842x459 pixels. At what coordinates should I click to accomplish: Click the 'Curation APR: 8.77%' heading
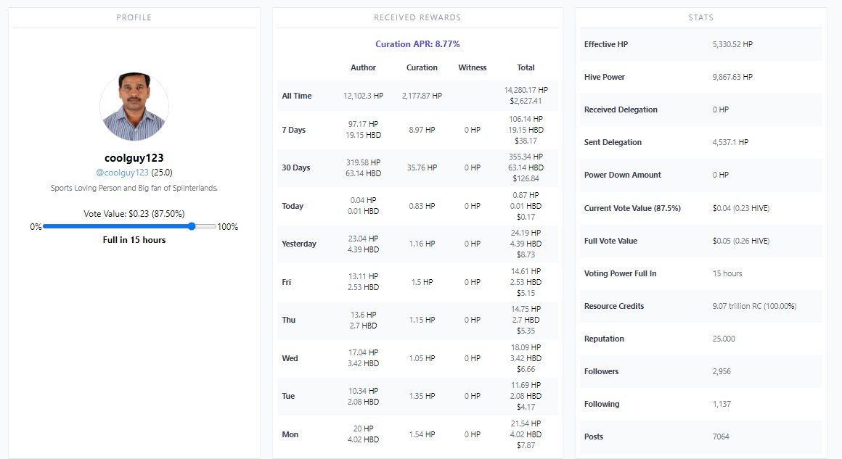point(417,44)
